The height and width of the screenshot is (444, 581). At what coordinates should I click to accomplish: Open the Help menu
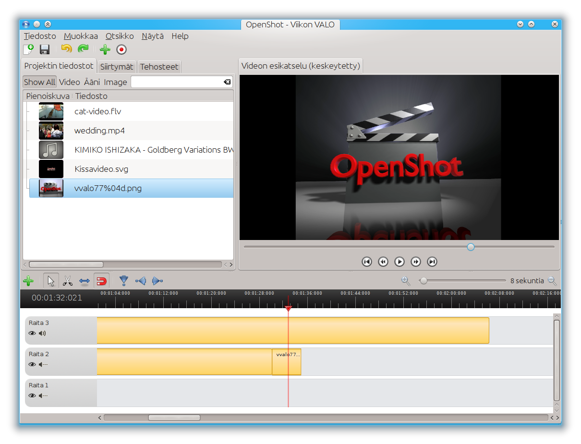tap(180, 36)
